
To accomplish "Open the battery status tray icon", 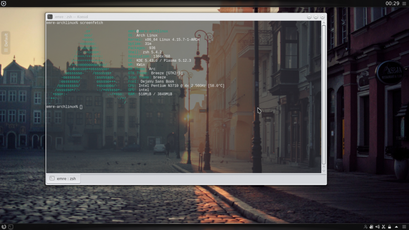I will (371, 227).
